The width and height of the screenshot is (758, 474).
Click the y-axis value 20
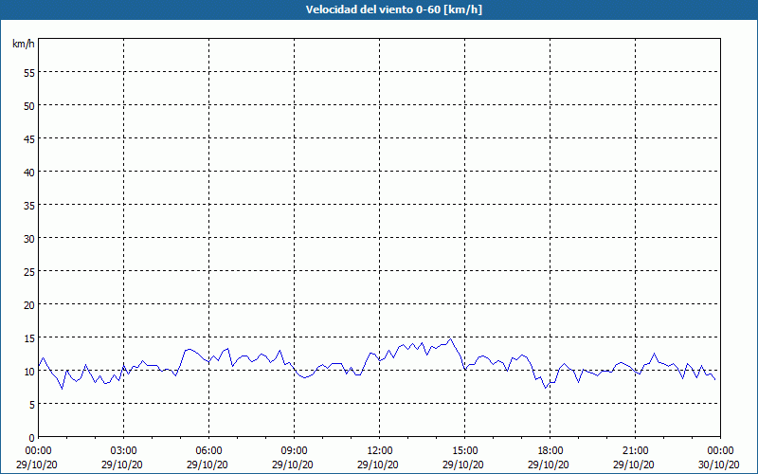[x=29, y=304]
